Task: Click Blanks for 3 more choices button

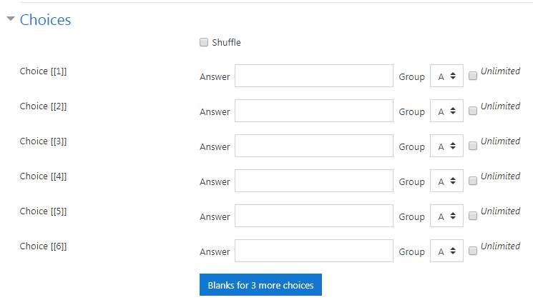Action: 260,285
